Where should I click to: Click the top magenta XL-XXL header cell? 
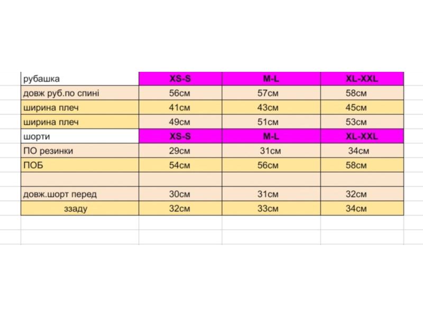tap(362, 79)
